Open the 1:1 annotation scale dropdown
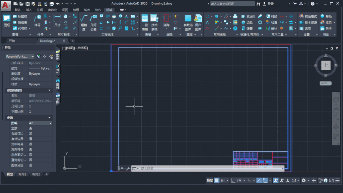Image resolution: width=343 pixels, height=193 pixels. coord(295,180)
